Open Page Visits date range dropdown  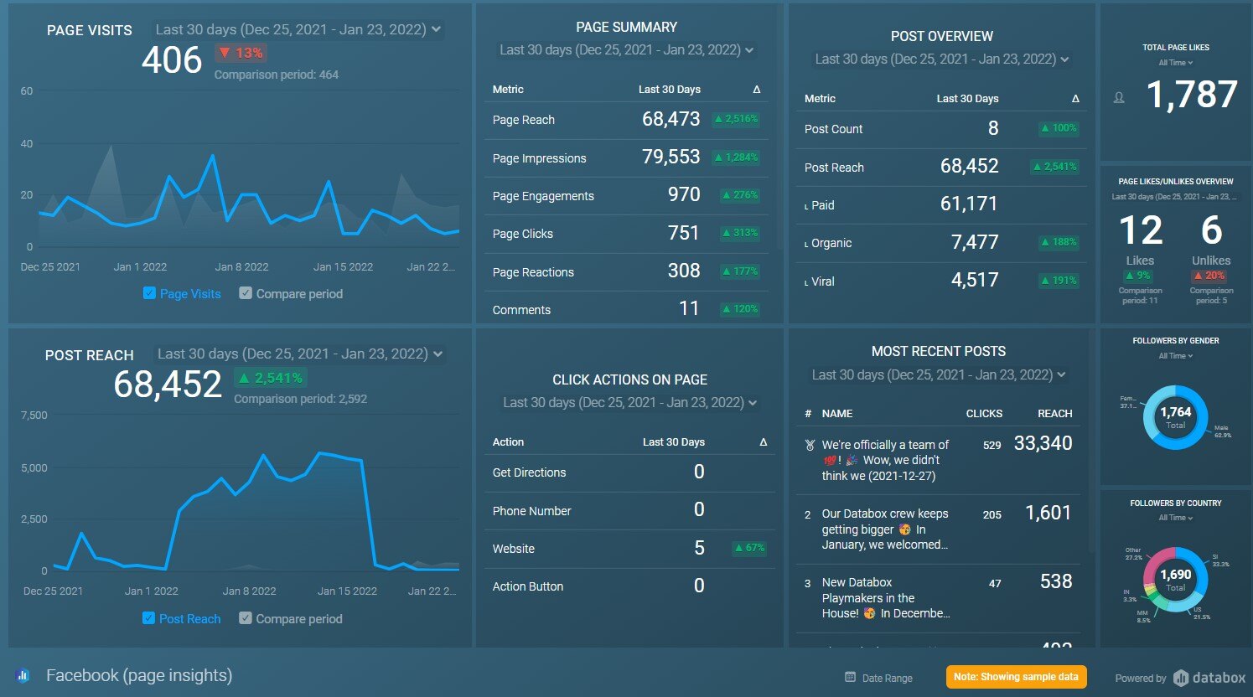point(298,29)
